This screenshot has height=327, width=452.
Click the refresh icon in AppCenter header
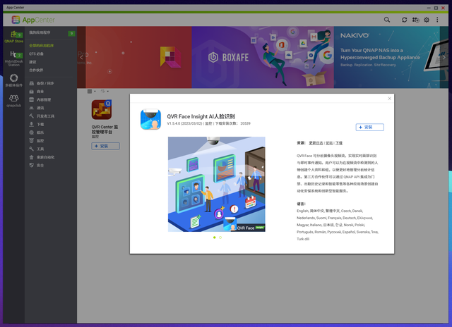(405, 20)
